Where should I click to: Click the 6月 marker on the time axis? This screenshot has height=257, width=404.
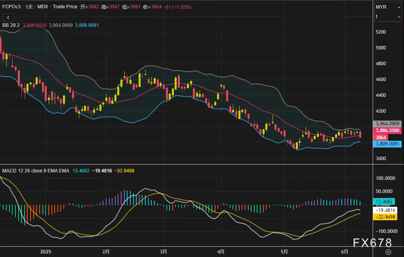[x=345, y=251]
